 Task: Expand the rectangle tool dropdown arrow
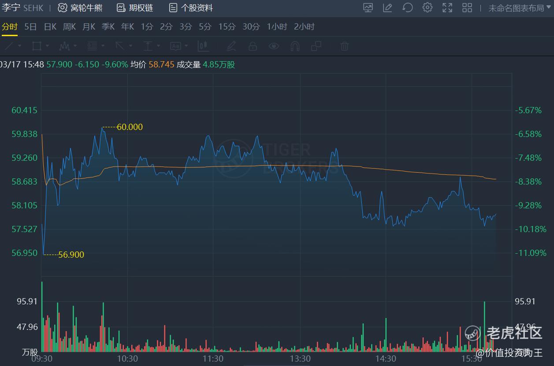click(x=48, y=46)
